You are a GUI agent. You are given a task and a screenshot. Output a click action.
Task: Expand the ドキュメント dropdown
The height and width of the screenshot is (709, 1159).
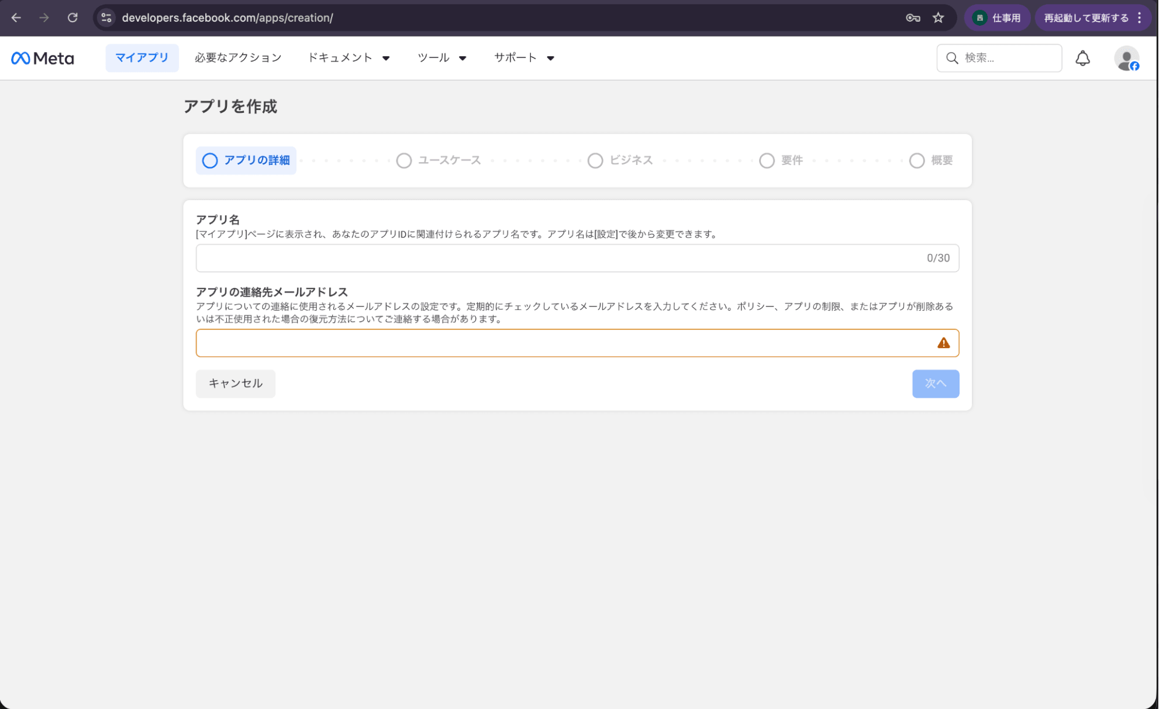coord(349,58)
